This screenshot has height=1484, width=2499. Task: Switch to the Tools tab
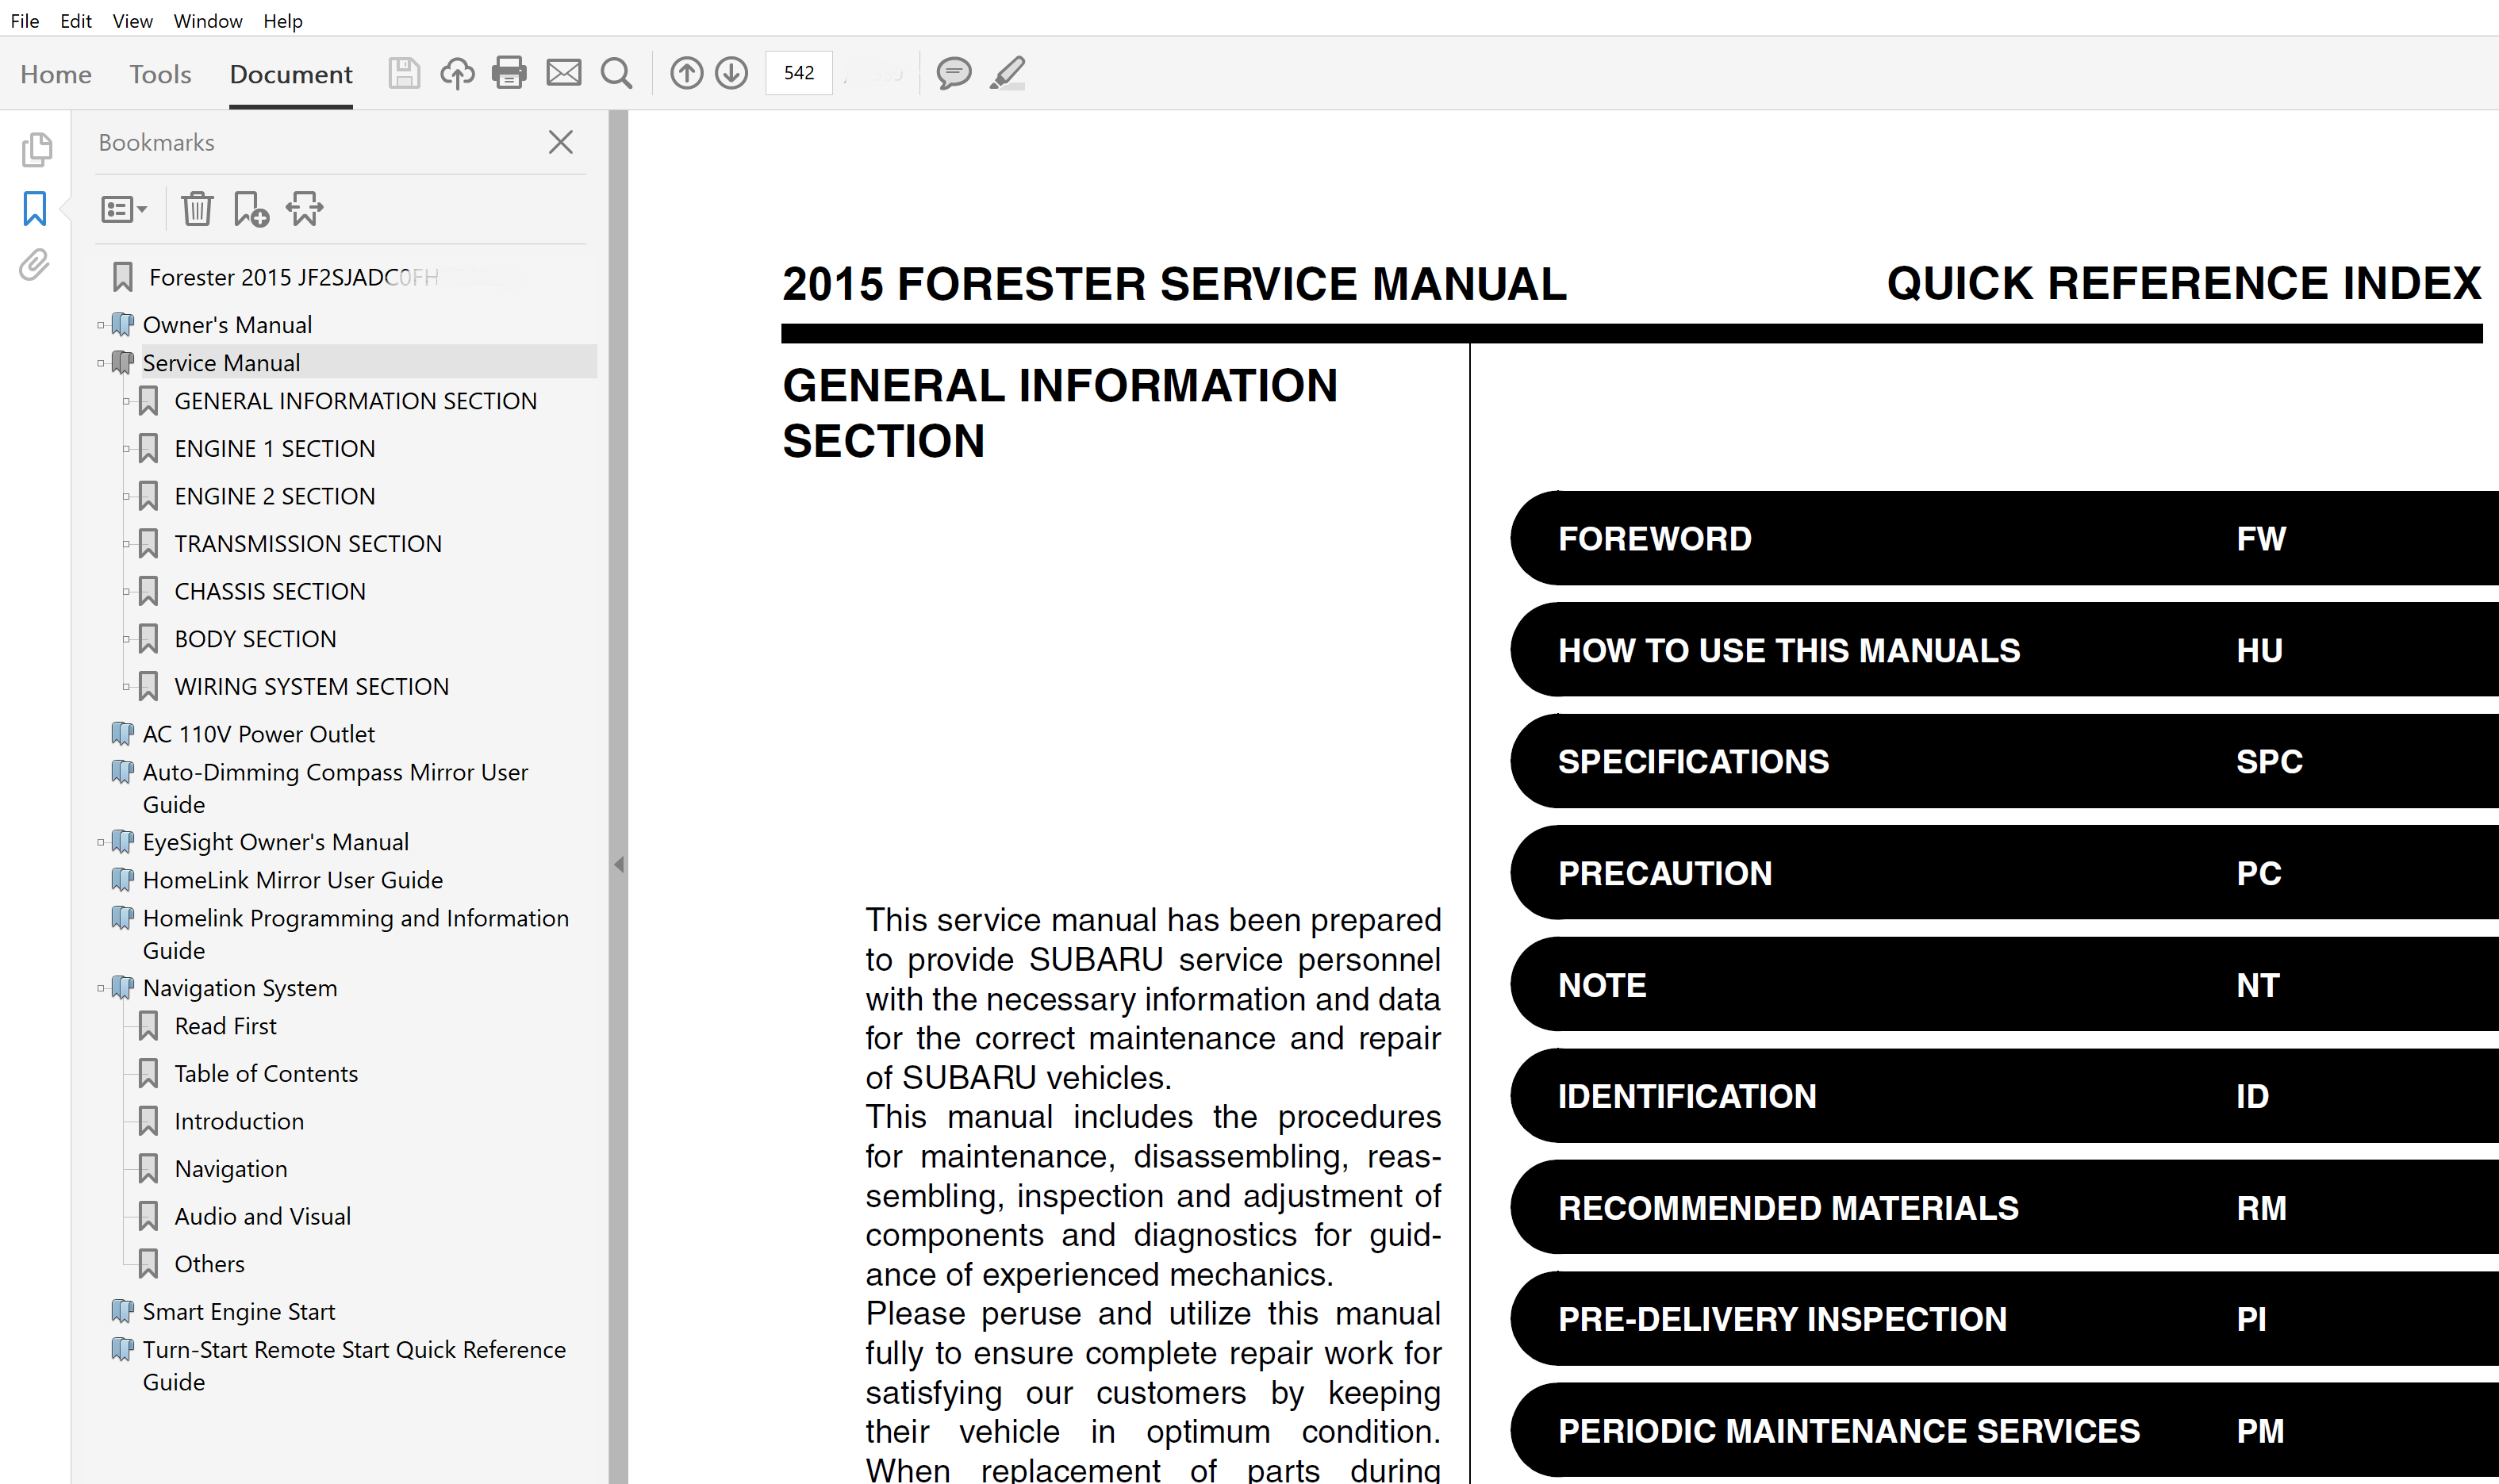point(160,74)
